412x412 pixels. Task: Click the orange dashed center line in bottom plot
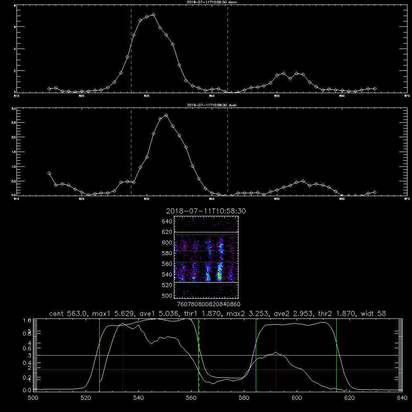pyautogui.click(x=199, y=355)
